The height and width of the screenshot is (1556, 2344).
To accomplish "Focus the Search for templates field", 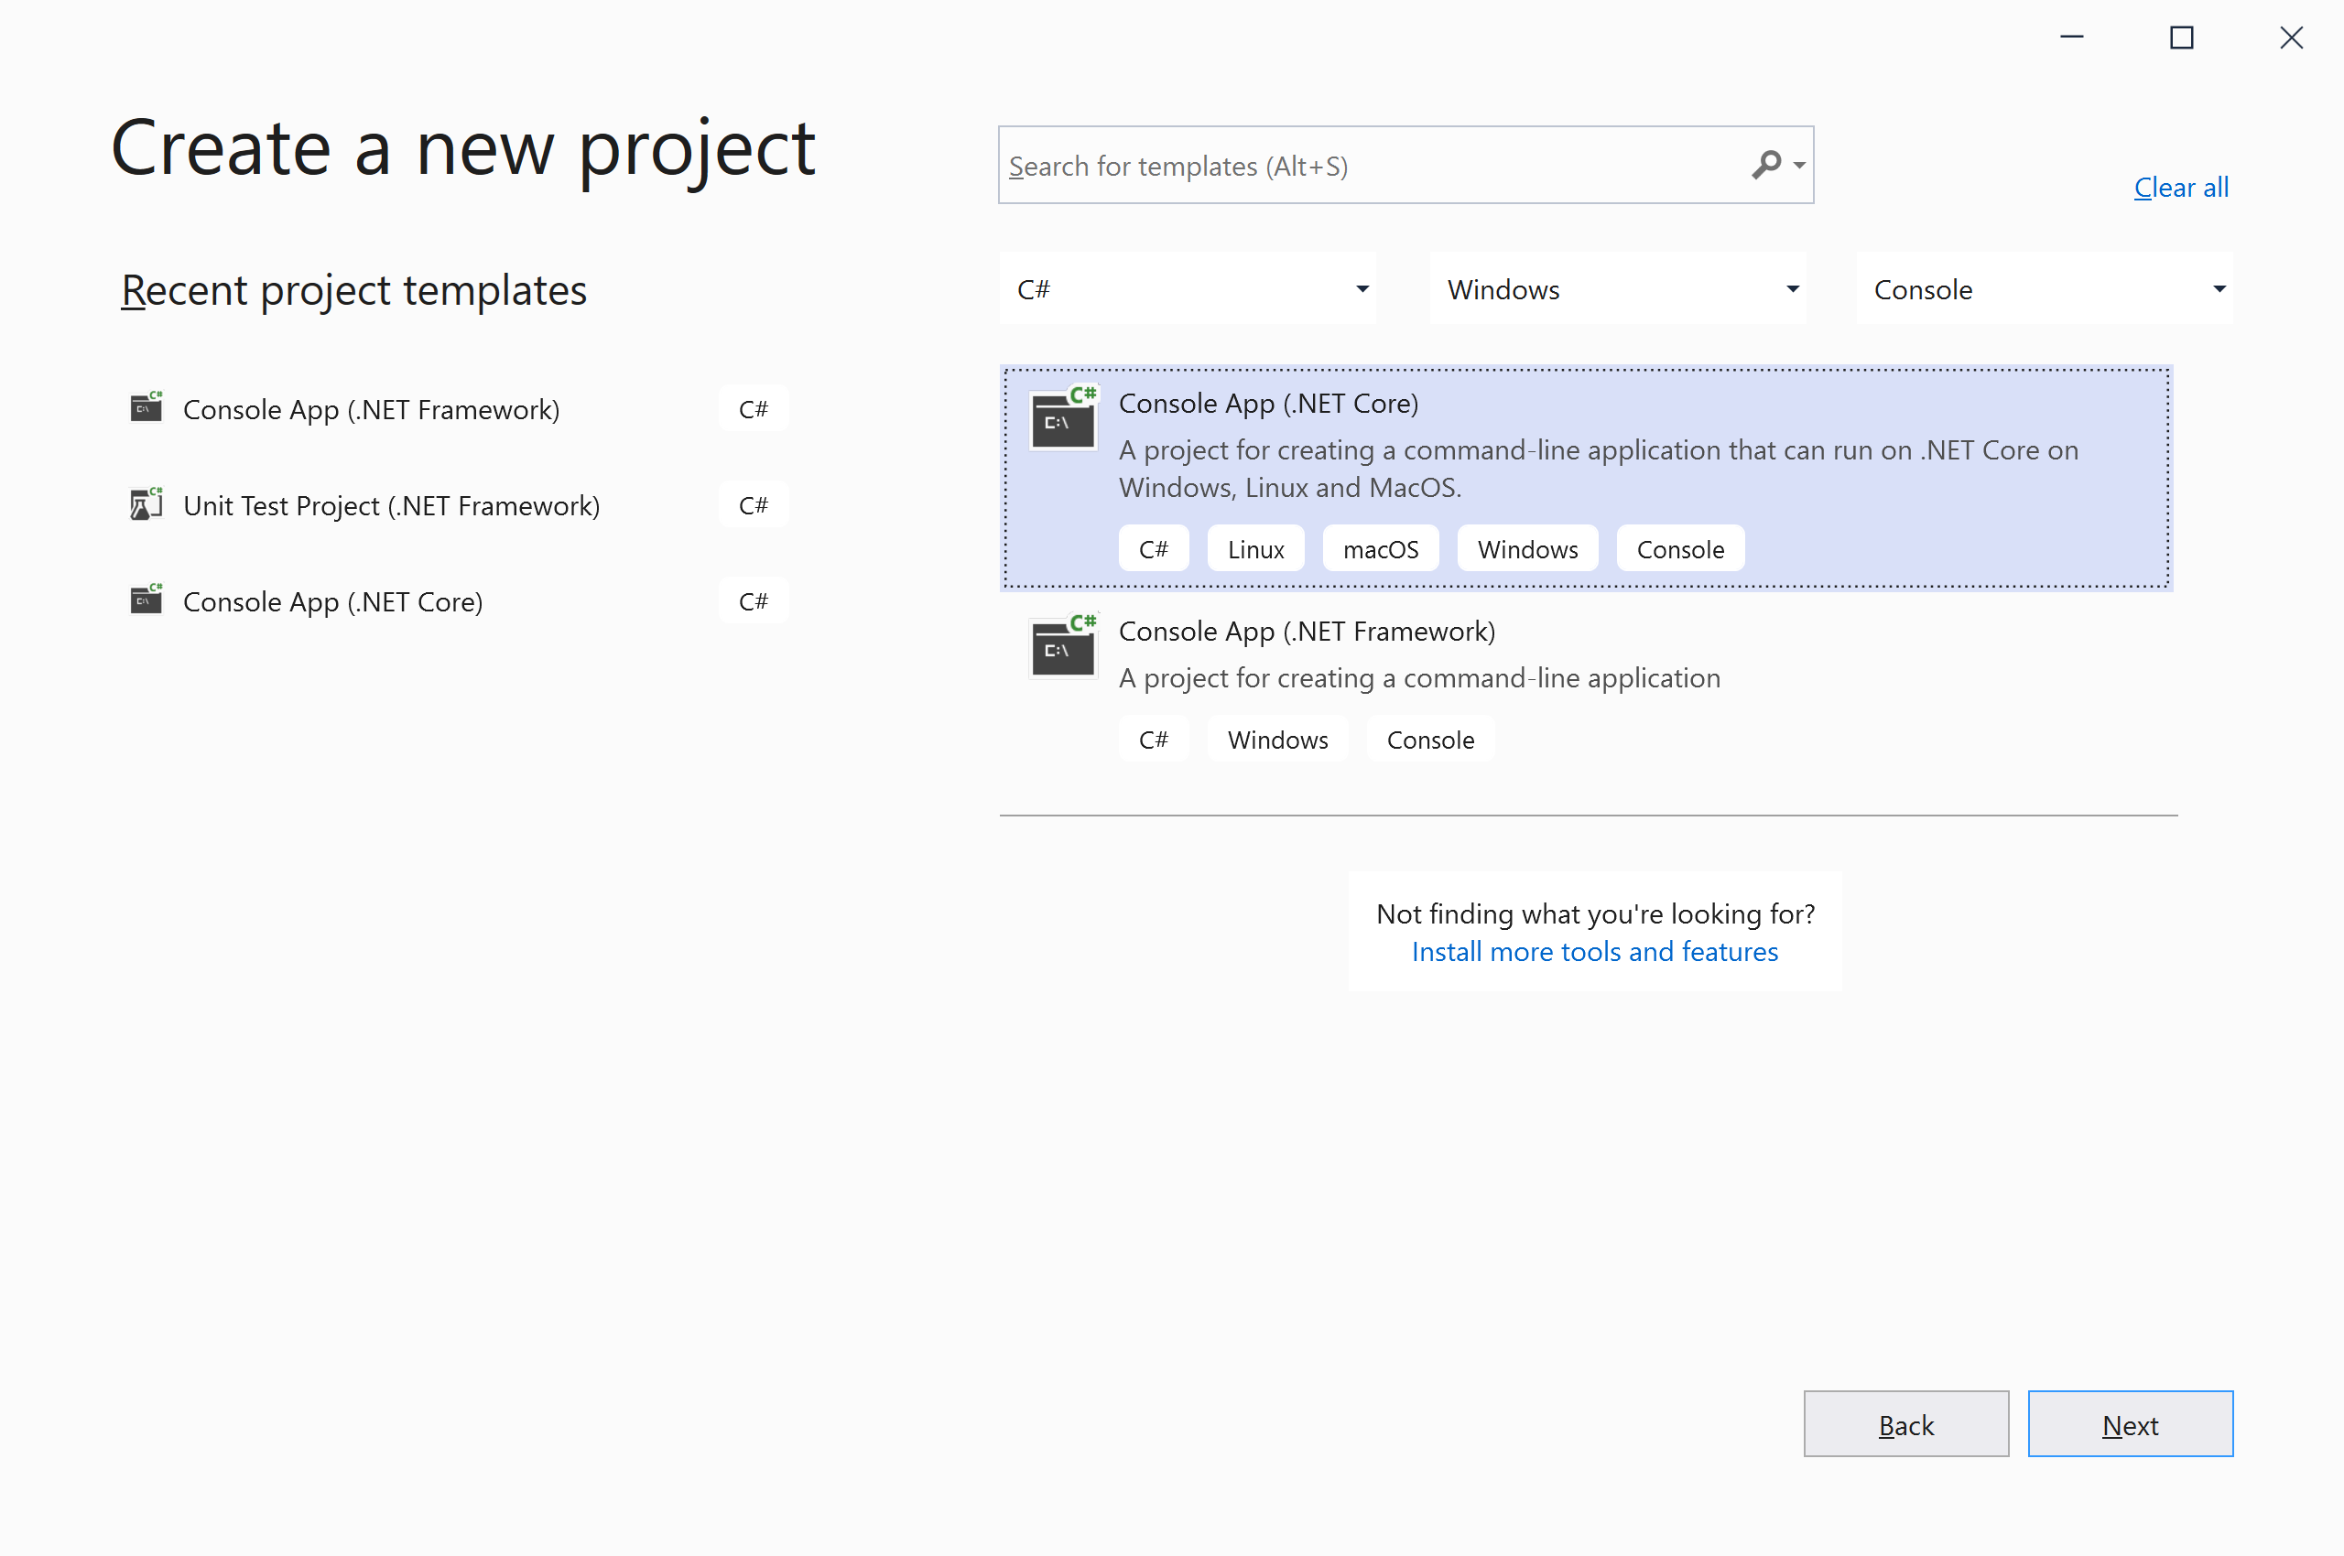I will point(1370,166).
